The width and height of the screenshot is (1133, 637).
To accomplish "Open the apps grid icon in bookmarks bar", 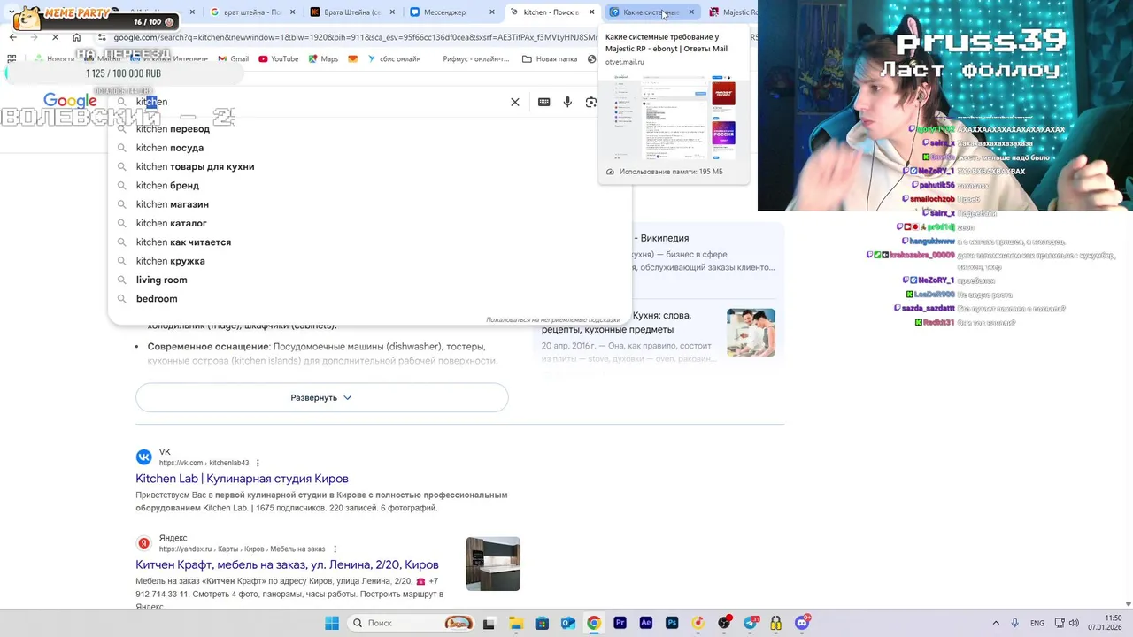I will tap(12, 58).
